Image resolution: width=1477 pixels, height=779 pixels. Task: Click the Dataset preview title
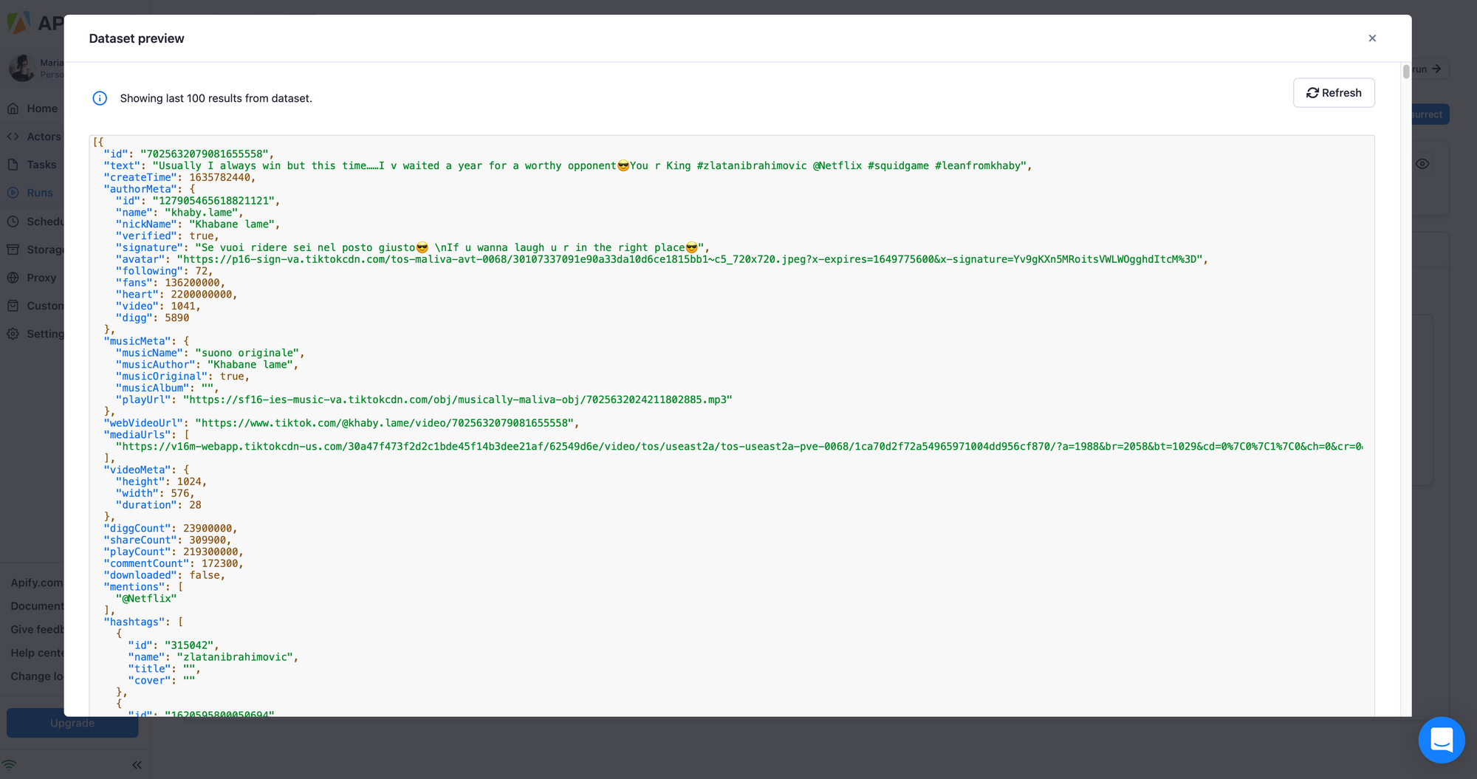tap(137, 38)
